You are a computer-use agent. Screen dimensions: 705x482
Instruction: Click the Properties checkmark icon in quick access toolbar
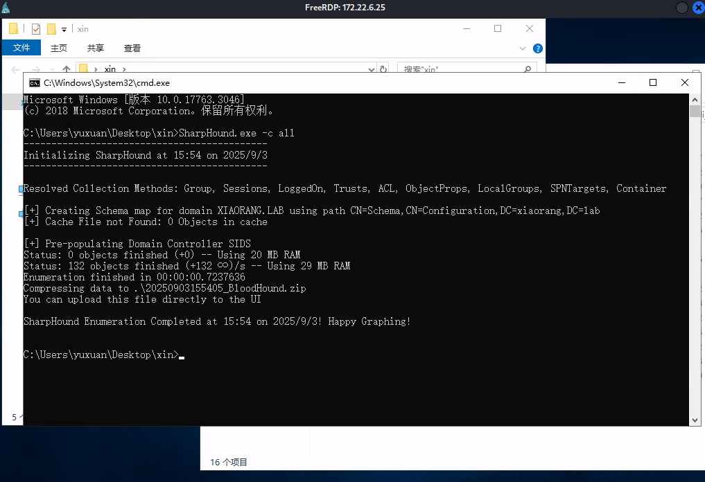[36, 29]
